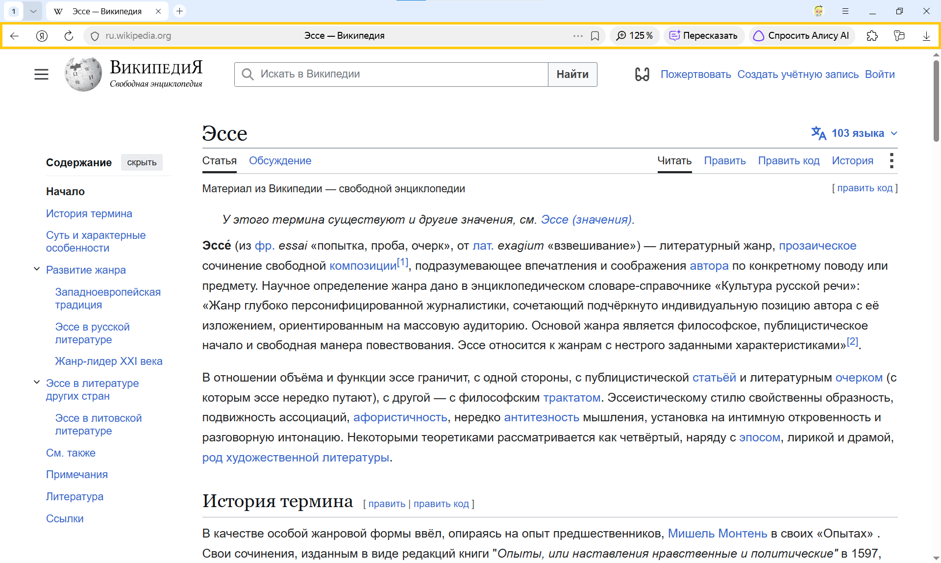Open downloads arrow icon in toolbar
941x563 pixels.
pyautogui.click(x=926, y=36)
